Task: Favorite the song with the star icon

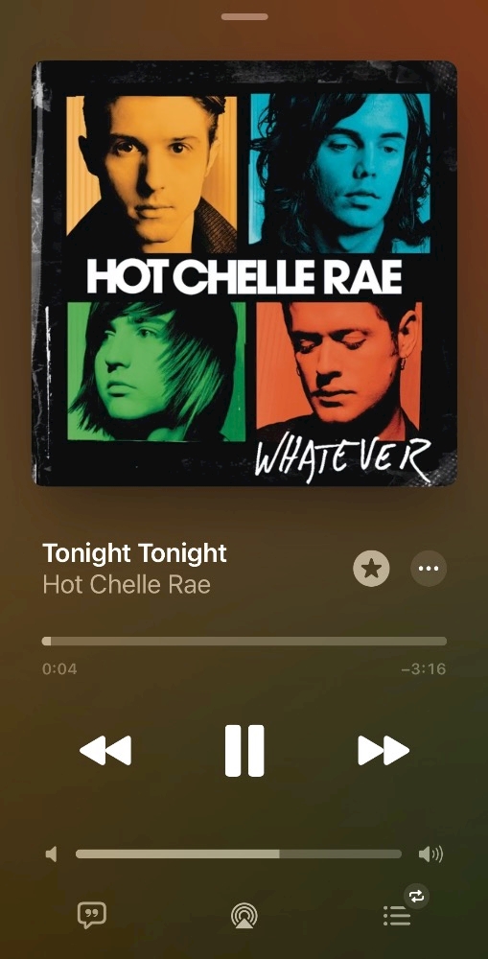Action: 371,569
